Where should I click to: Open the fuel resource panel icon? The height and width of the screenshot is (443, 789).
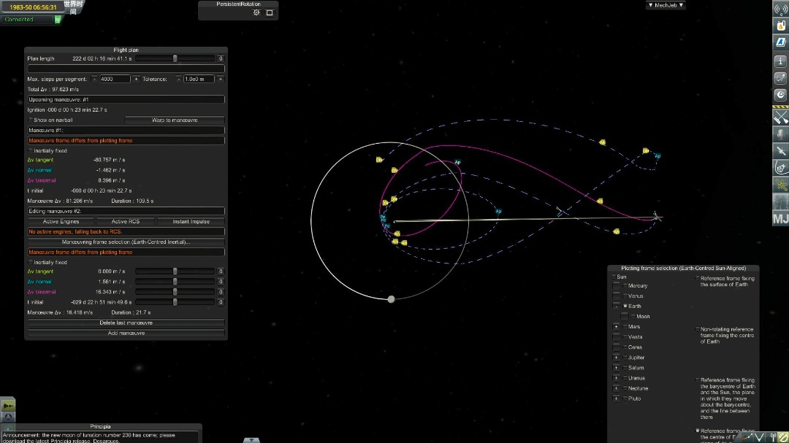click(x=780, y=25)
